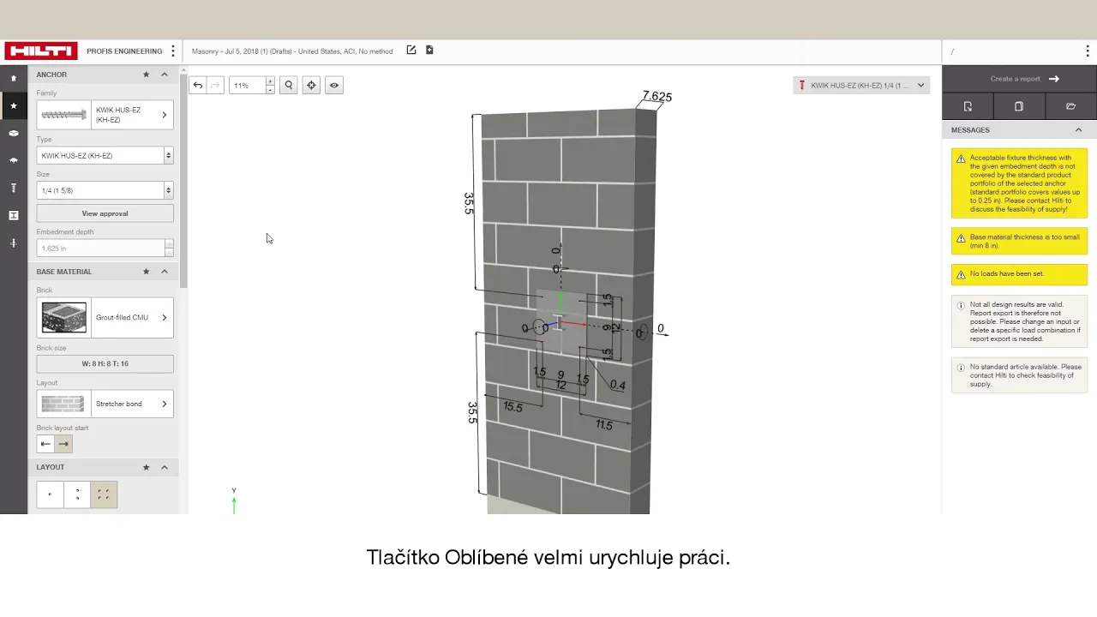
Task: Favorite the BASE MATERIAL section with star
Action: tap(146, 272)
